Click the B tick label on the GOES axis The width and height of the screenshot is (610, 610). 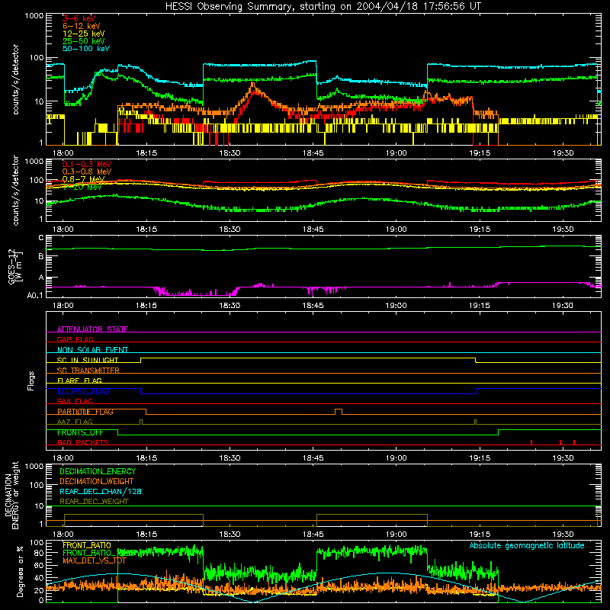point(41,257)
